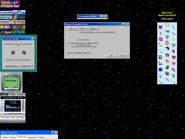Pause the music player track
Viewport: 185px width, 139px height.
coord(13,117)
